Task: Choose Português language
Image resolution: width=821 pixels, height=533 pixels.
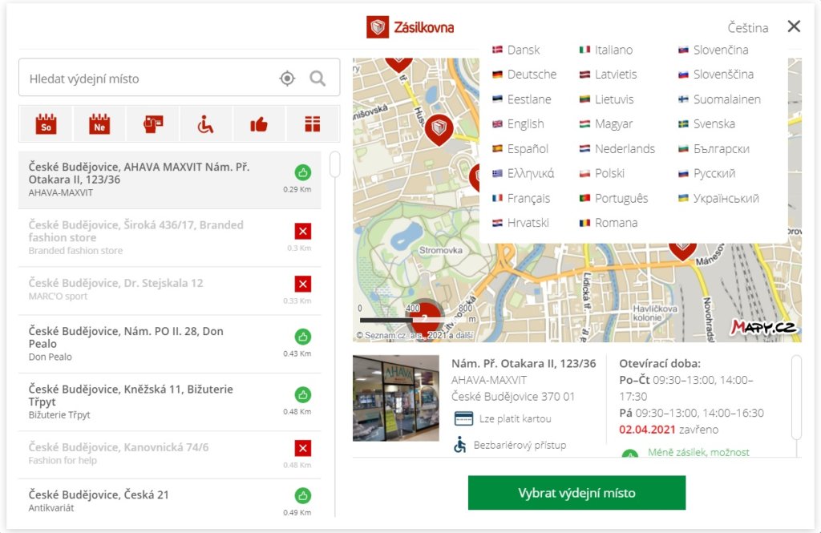Action: pos(614,199)
